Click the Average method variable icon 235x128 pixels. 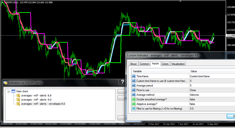tap(133, 95)
